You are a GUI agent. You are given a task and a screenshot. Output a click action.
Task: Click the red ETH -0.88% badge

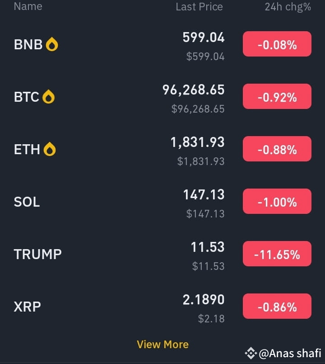277,149
